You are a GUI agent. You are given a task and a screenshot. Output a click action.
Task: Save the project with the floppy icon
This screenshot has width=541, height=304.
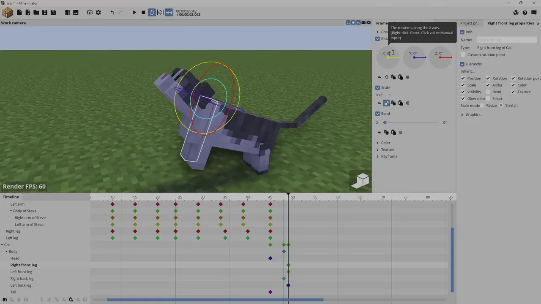click(x=45, y=13)
